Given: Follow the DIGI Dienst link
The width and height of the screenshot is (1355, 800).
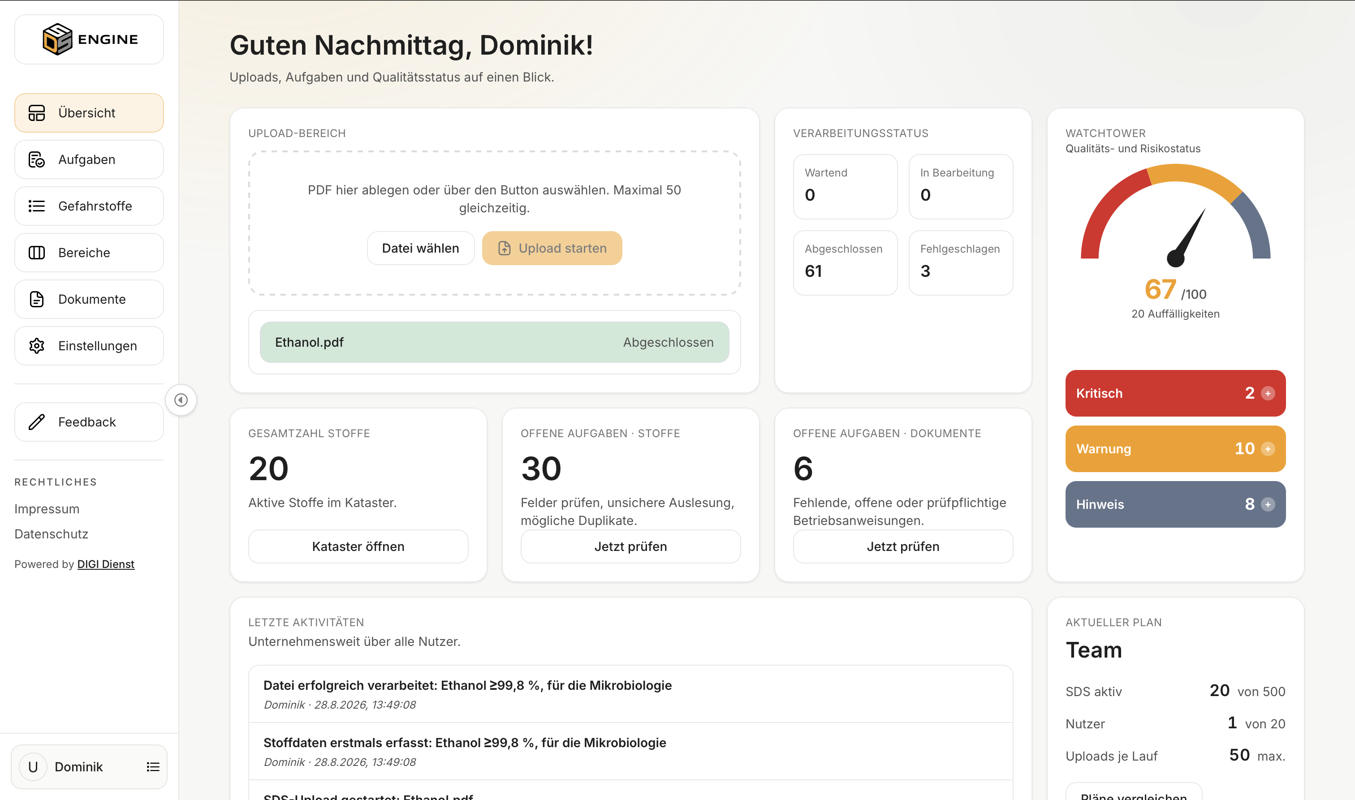Looking at the screenshot, I should tap(106, 564).
